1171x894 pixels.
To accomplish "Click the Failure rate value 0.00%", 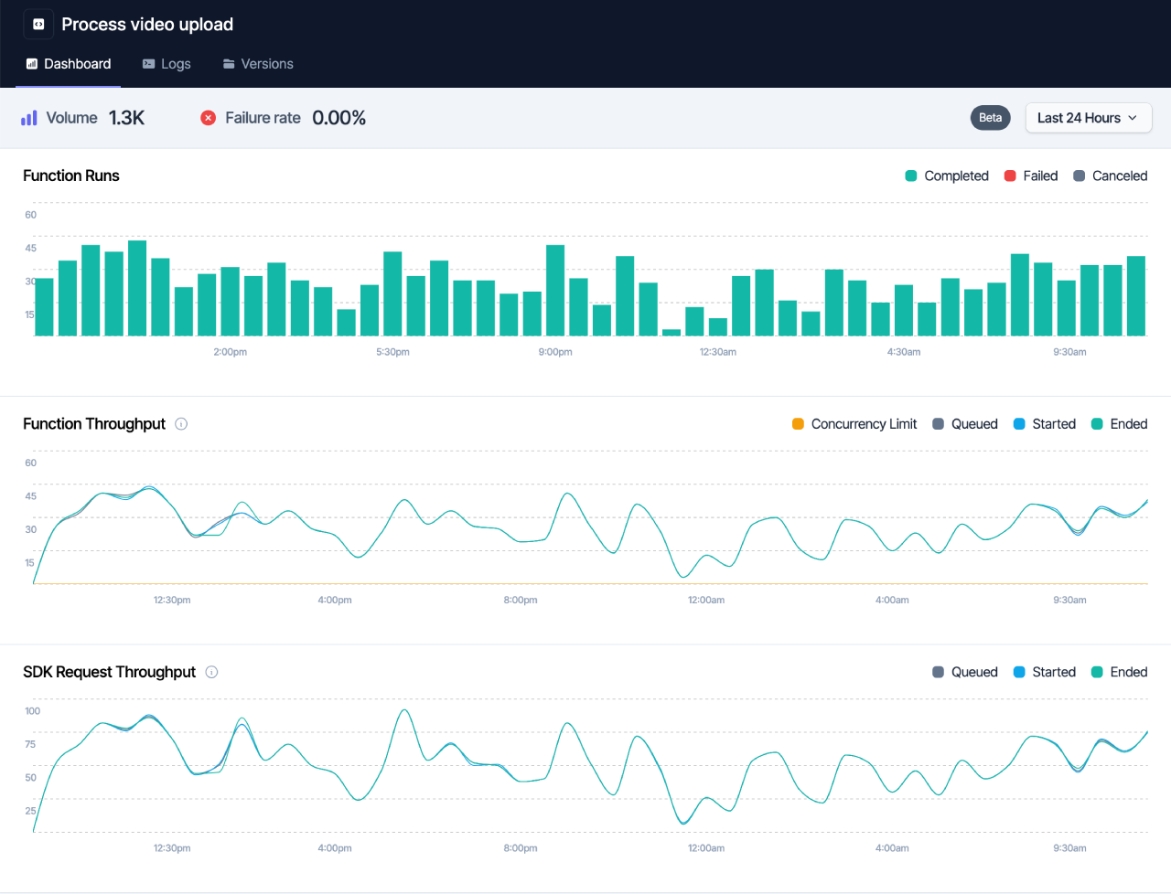I will click(x=339, y=118).
